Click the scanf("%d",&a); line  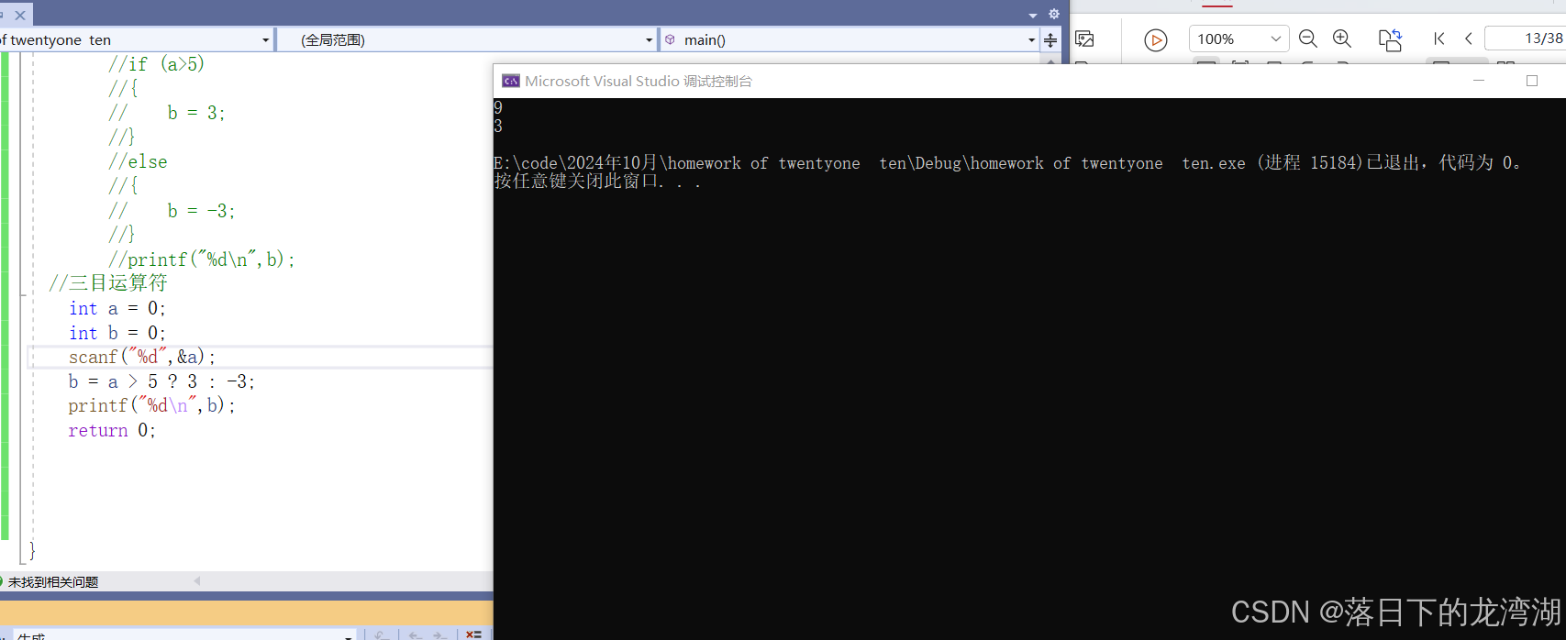[142, 357]
